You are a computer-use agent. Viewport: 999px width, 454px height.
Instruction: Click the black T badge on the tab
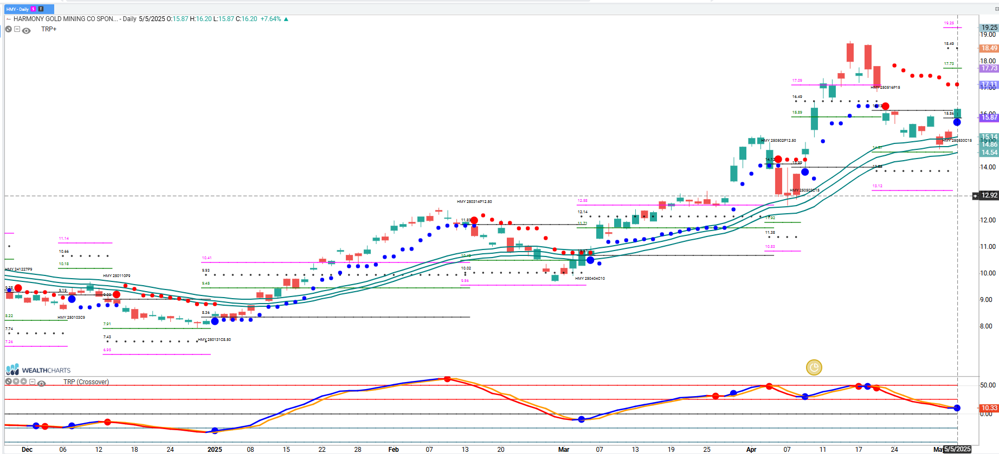coord(41,9)
